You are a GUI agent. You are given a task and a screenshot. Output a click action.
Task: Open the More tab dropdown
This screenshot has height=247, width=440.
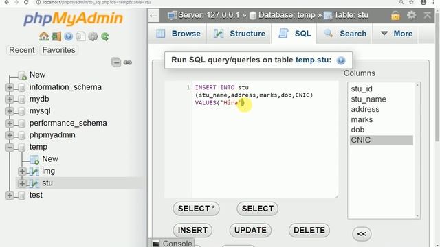click(x=396, y=34)
